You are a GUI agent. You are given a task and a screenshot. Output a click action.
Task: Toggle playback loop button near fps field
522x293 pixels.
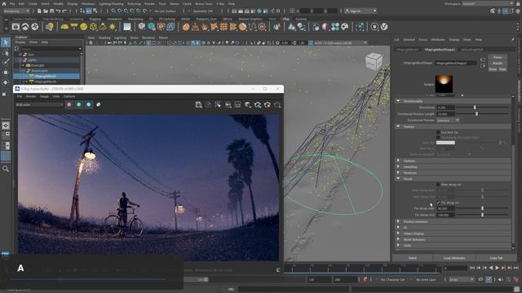[x=480, y=280]
